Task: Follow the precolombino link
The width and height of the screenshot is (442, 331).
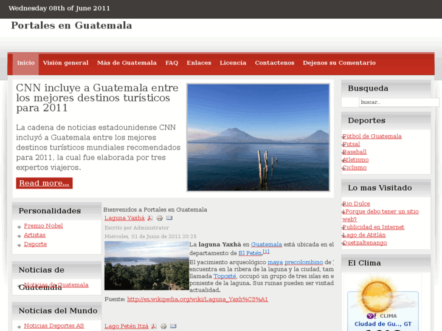Action: pos(303,262)
